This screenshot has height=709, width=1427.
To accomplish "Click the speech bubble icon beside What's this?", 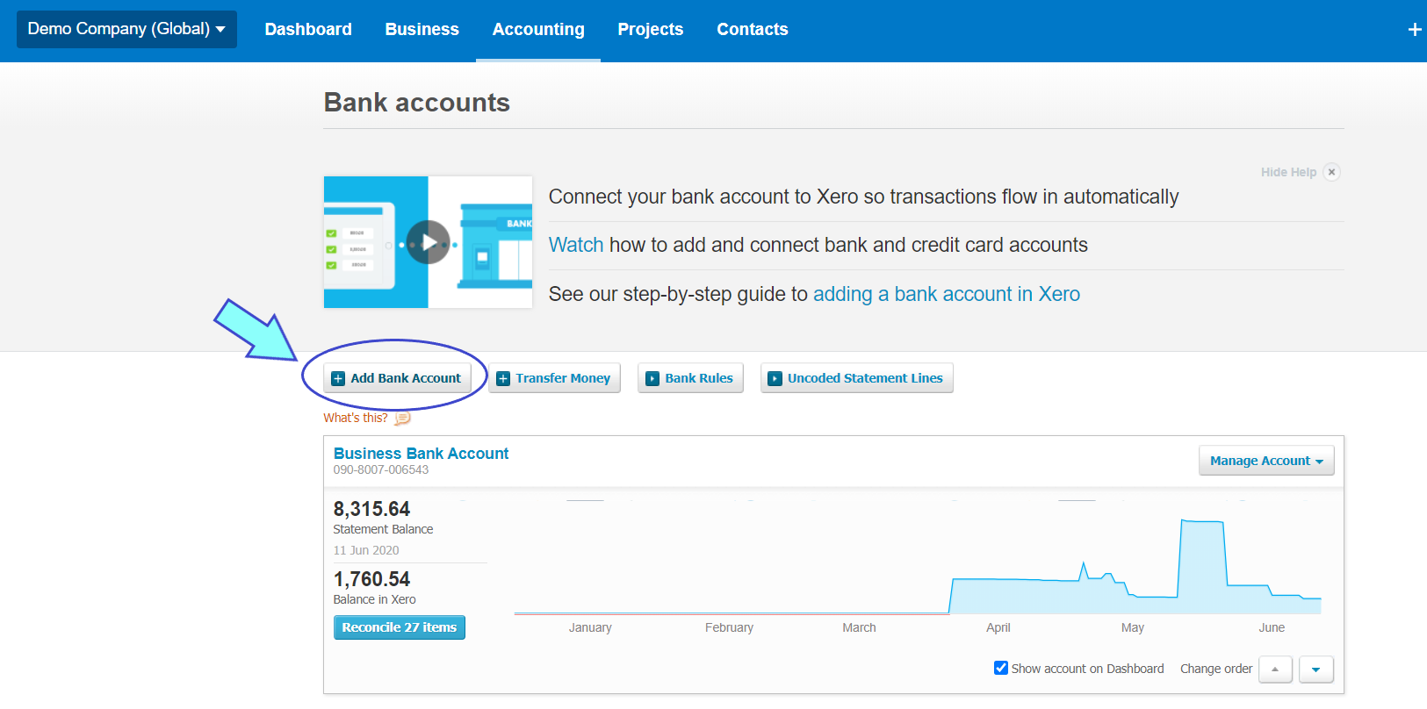I will pos(402,419).
